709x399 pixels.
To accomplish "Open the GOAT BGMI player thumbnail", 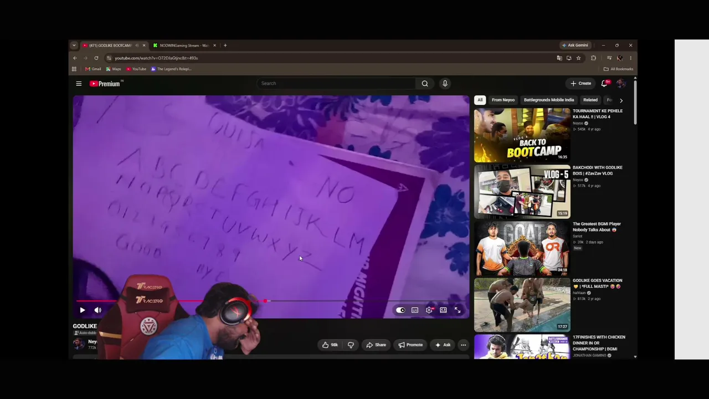I will (x=522, y=248).
